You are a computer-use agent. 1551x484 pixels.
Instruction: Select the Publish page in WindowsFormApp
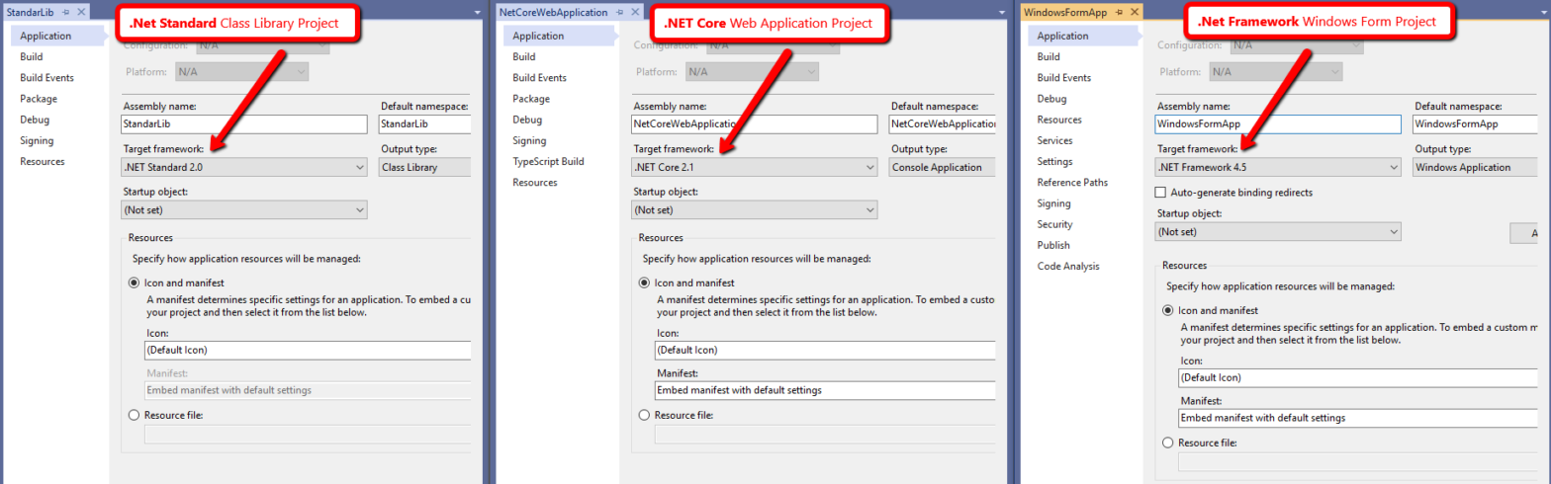pyautogui.click(x=1052, y=245)
